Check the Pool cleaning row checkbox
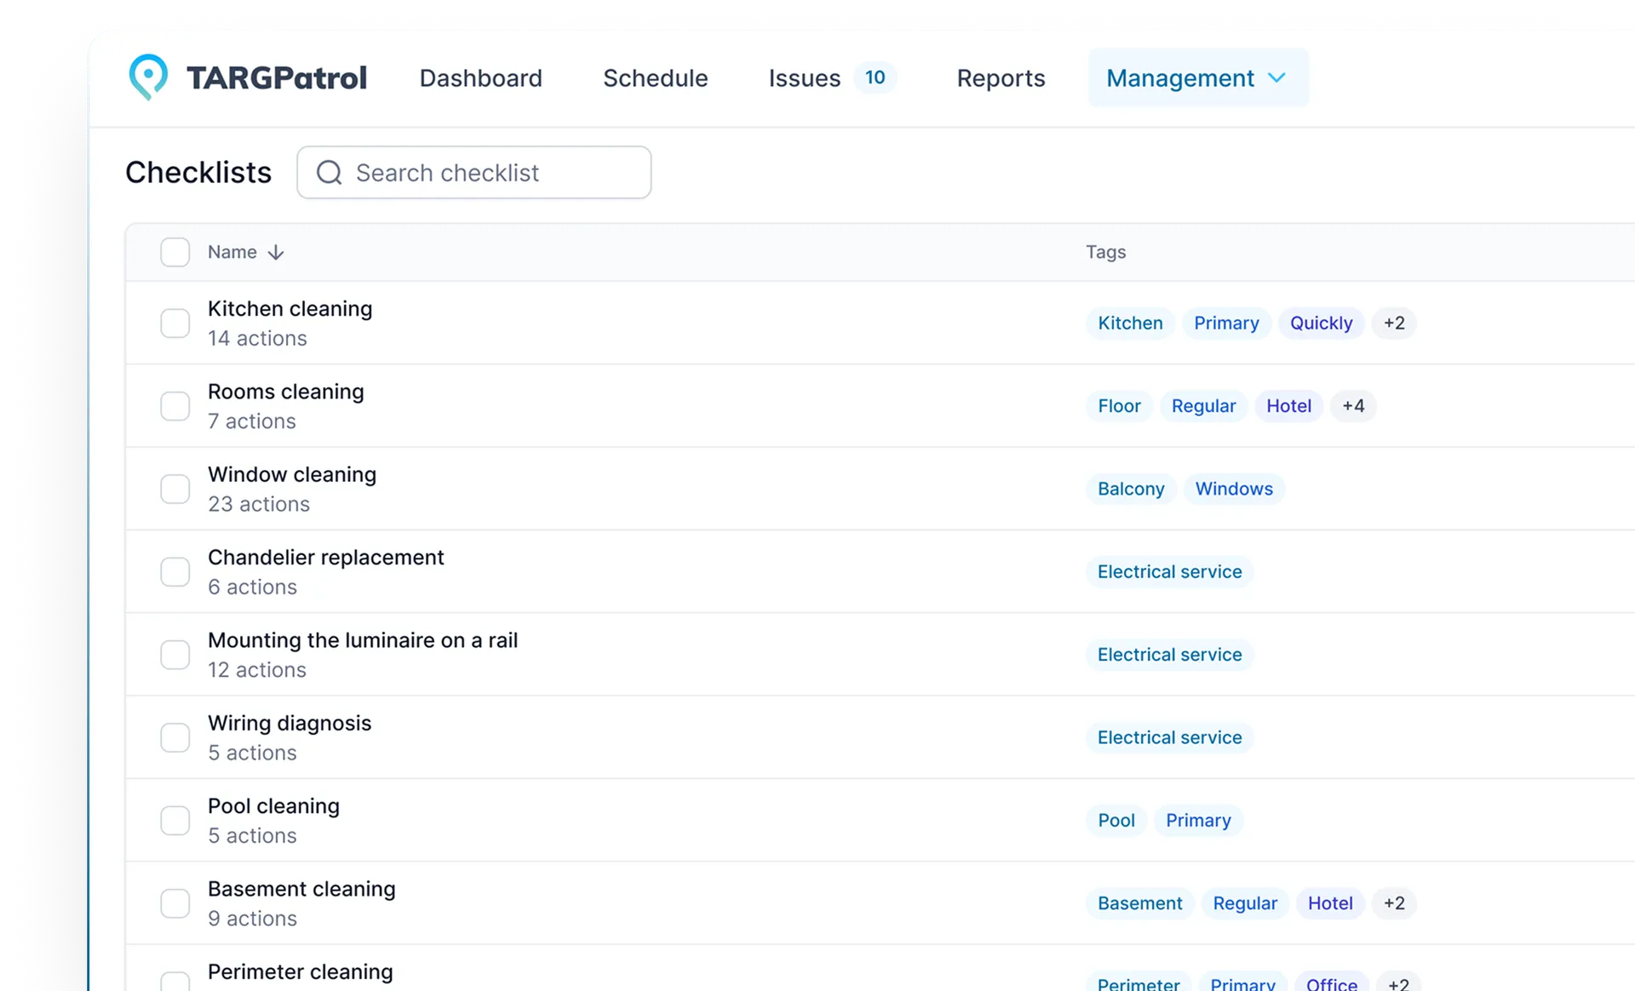This screenshot has width=1635, height=991. point(175,820)
